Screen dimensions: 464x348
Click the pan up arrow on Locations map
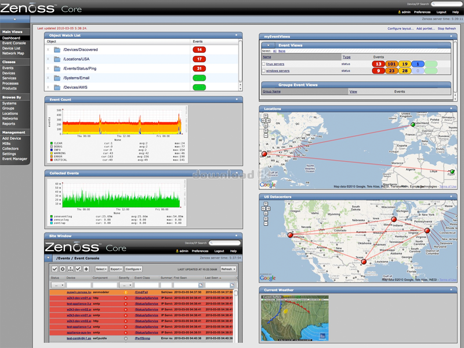click(266, 116)
